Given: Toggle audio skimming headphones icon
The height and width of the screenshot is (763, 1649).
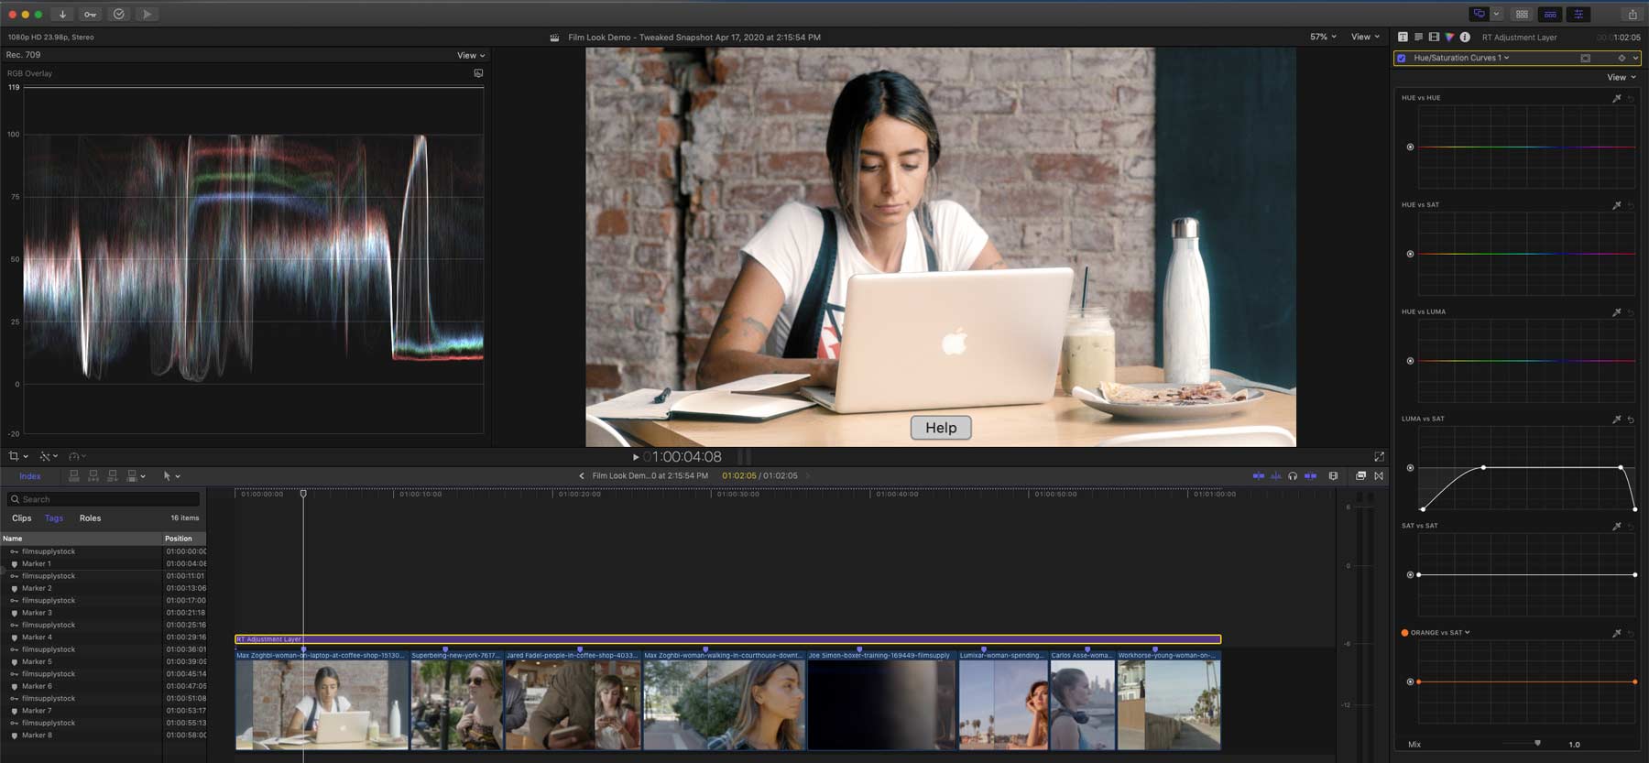Looking at the screenshot, I should coord(1293,476).
